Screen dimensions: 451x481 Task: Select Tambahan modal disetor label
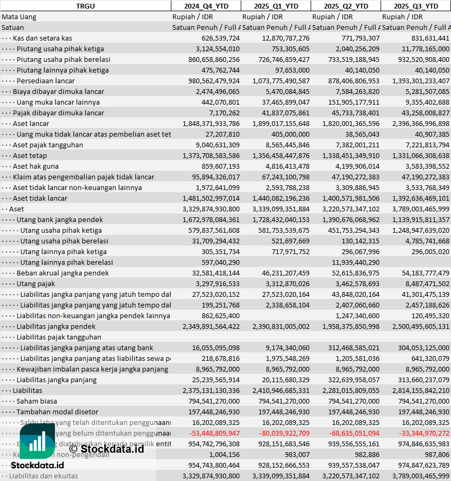[x=57, y=412]
